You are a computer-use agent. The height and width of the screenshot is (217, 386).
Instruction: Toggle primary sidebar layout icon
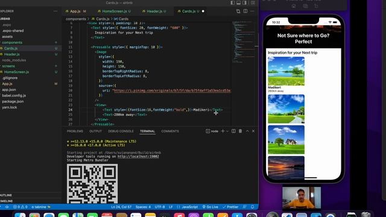click(x=233, y=2)
